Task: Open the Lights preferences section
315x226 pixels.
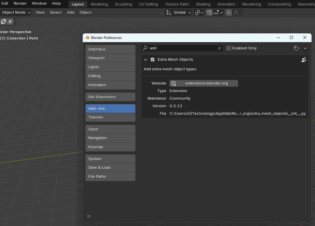Action: coord(110,67)
